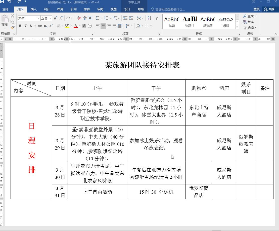279x231 pixels.
Task: Switch to the 插入 ribbon tab
Action: (33, 9)
